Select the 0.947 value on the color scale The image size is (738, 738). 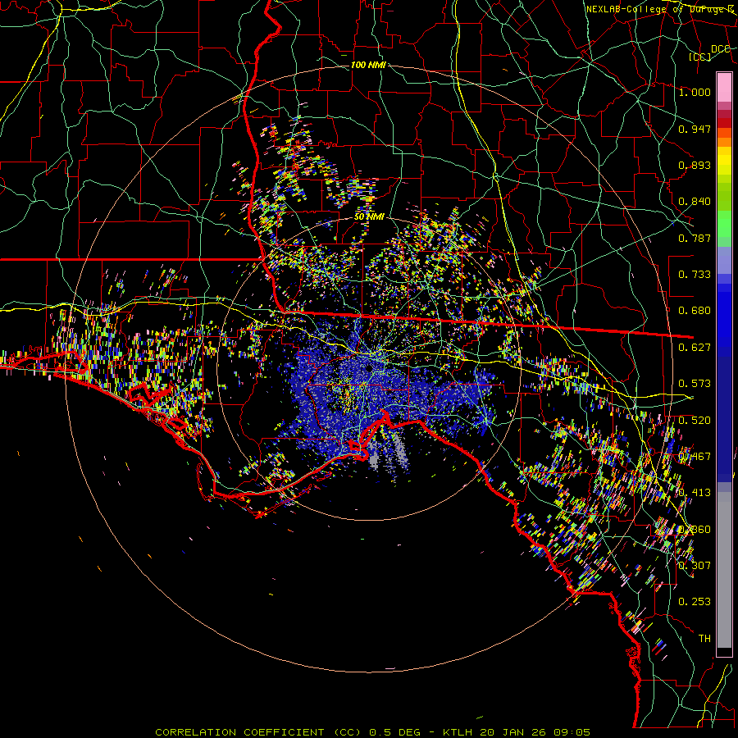coord(695,129)
